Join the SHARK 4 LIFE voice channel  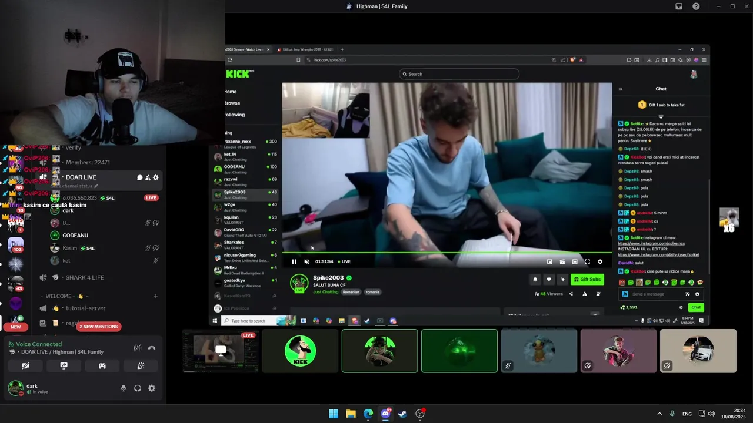[85, 277]
